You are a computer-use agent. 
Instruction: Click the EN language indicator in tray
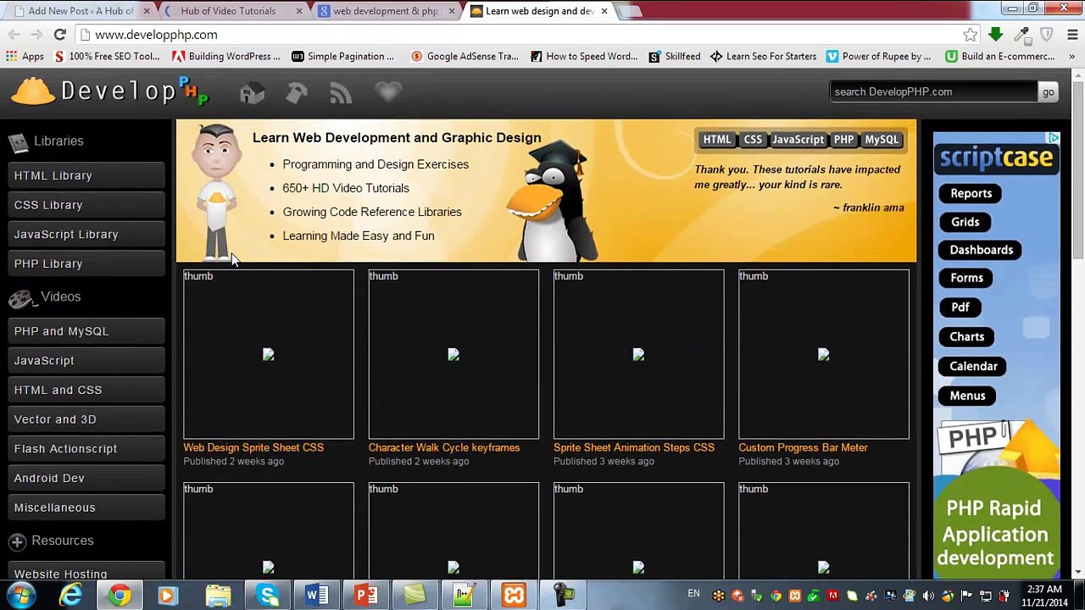click(693, 594)
